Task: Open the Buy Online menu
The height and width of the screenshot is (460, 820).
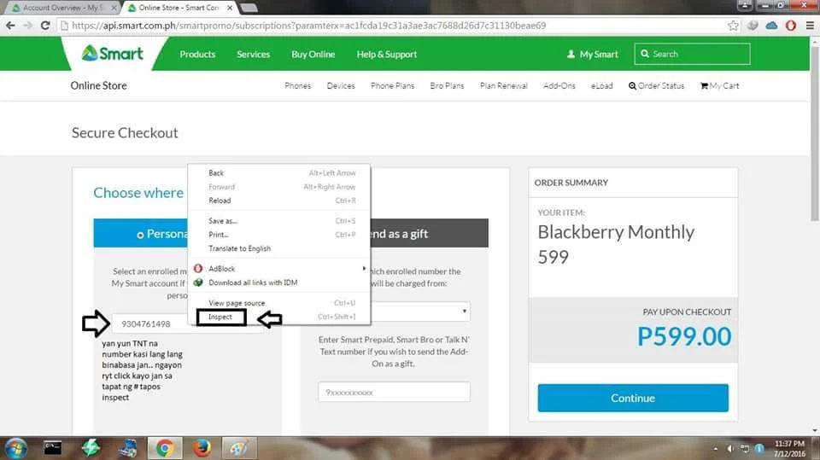Action: 313,54
